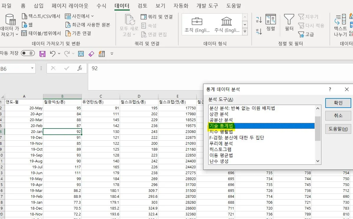Click the From Web (웹) icon

pyautogui.click(x=24, y=25)
